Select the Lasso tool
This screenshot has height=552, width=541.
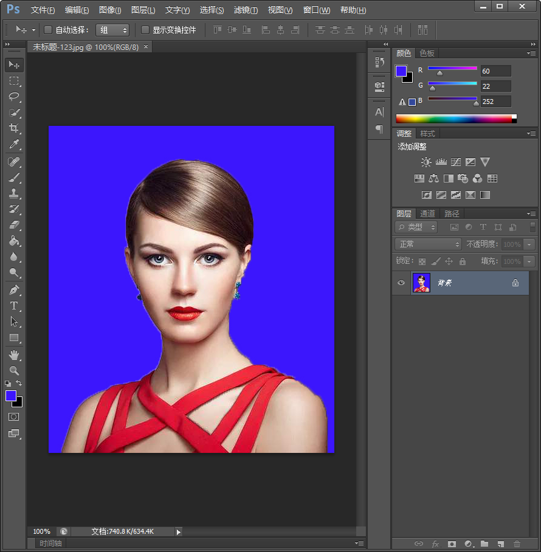(14, 97)
